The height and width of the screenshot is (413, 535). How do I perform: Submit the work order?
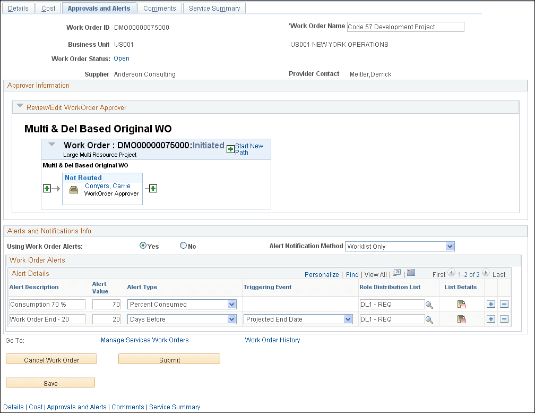pos(169,359)
